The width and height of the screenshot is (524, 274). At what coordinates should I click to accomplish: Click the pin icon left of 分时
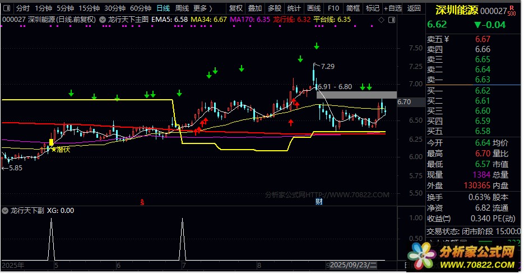tap(7, 8)
